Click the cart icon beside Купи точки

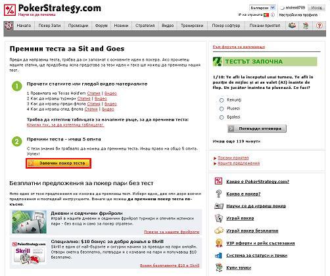[x=219, y=267]
